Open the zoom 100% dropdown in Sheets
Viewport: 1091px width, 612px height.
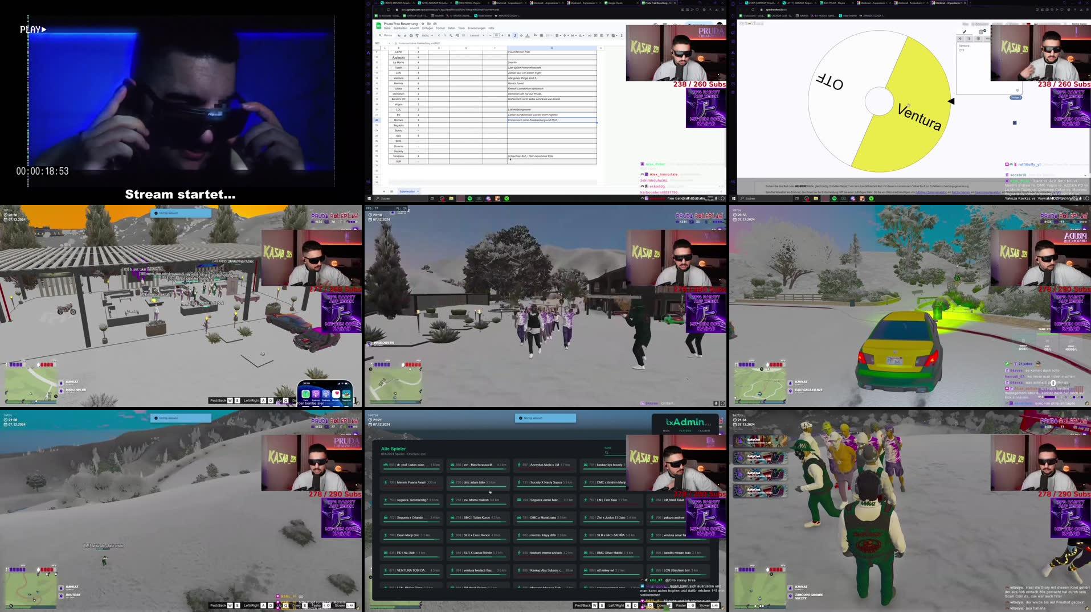[x=427, y=35]
